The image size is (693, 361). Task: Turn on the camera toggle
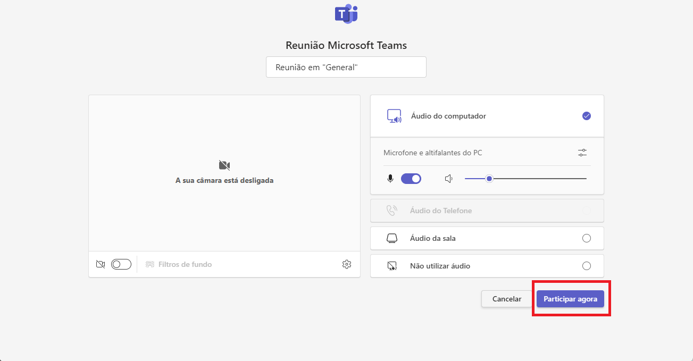121,264
